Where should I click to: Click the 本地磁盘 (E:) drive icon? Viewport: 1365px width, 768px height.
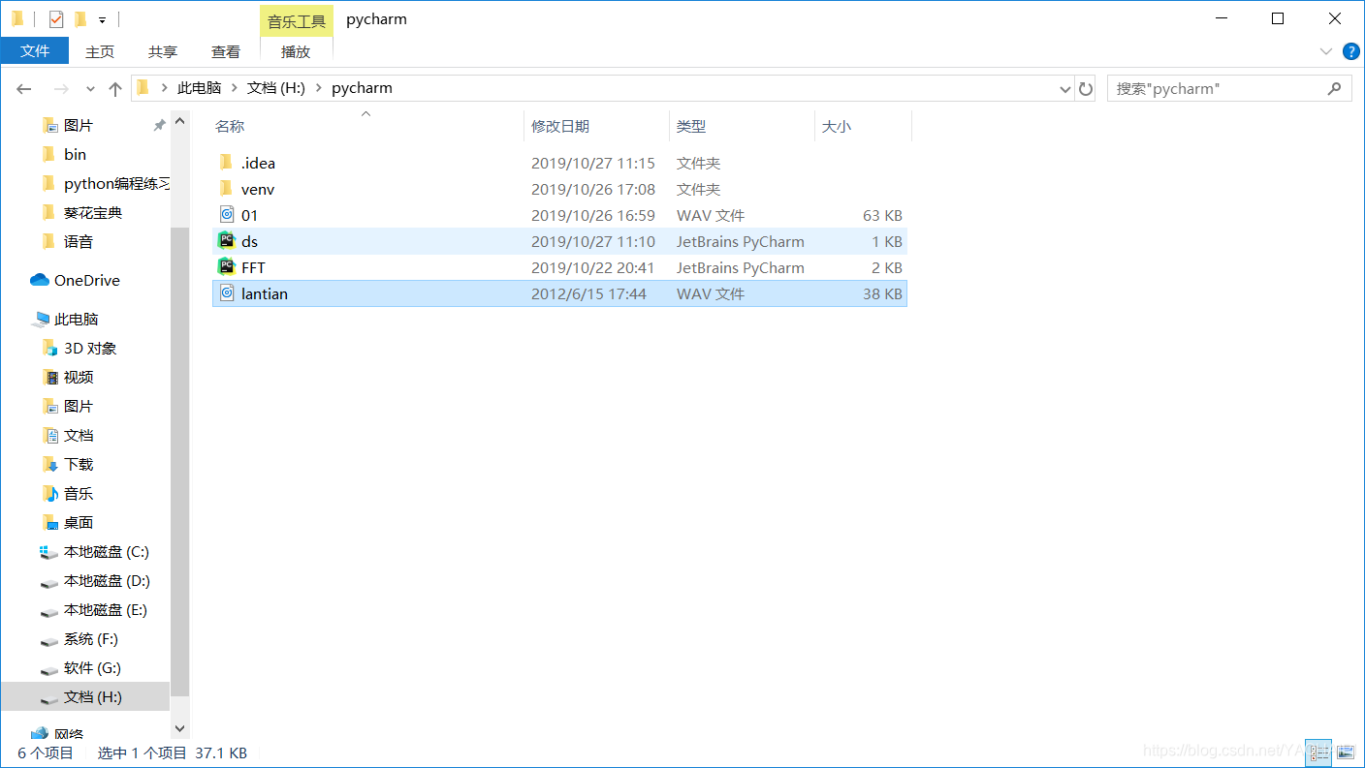coord(48,611)
